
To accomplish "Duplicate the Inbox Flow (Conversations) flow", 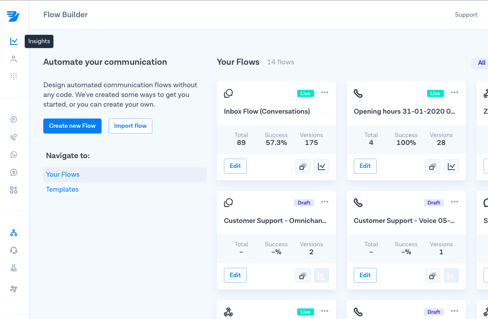I will coord(303,166).
